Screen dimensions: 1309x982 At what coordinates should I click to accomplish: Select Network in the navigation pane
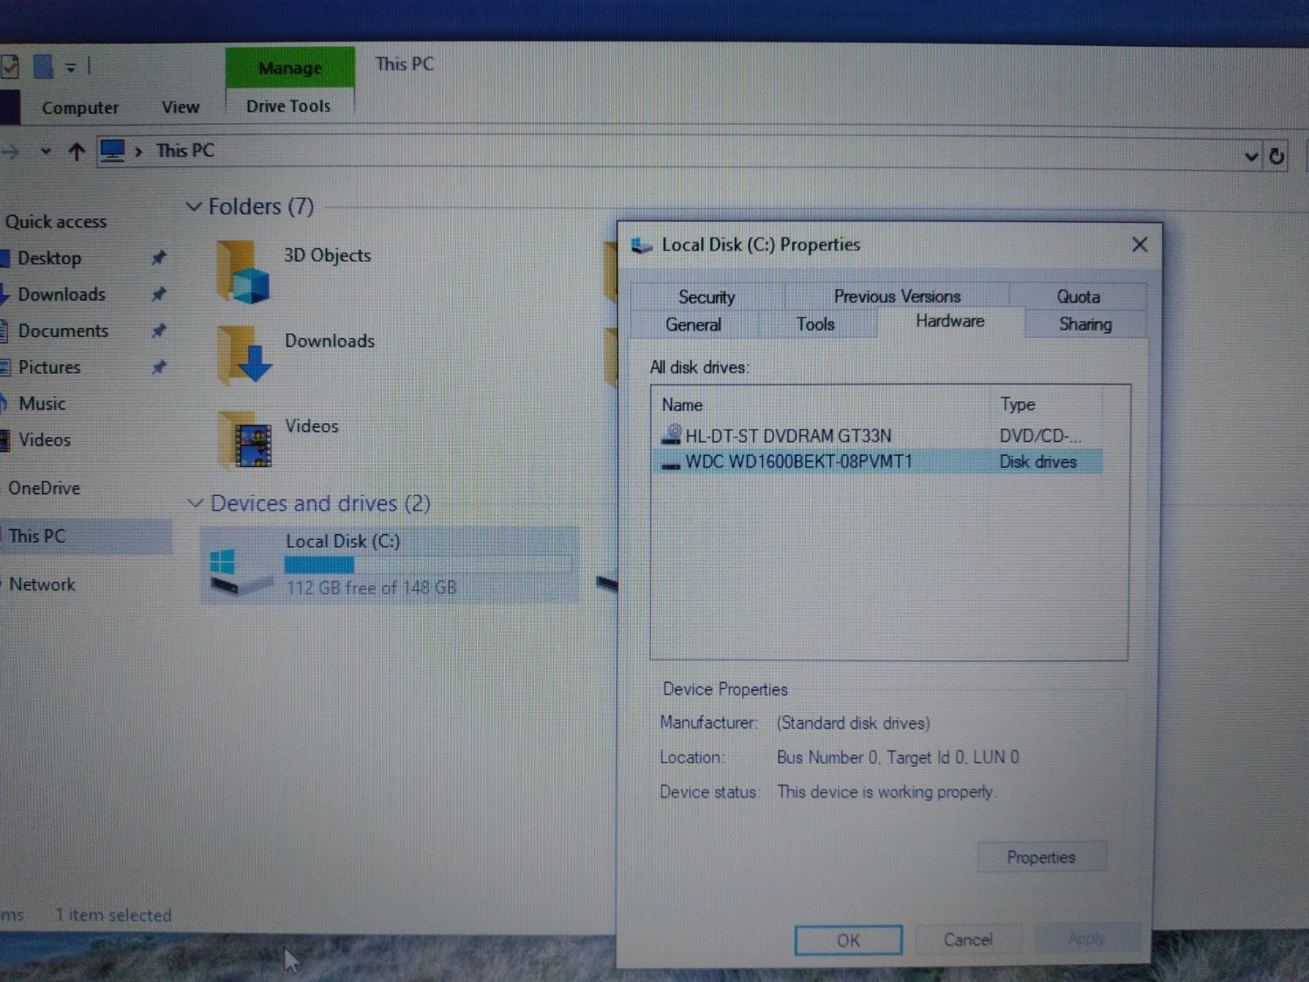(42, 584)
